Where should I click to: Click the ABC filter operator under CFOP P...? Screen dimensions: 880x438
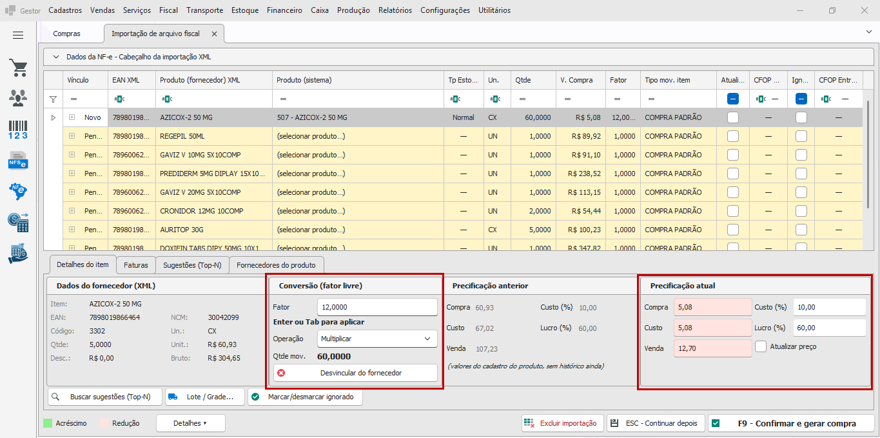[x=761, y=99]
